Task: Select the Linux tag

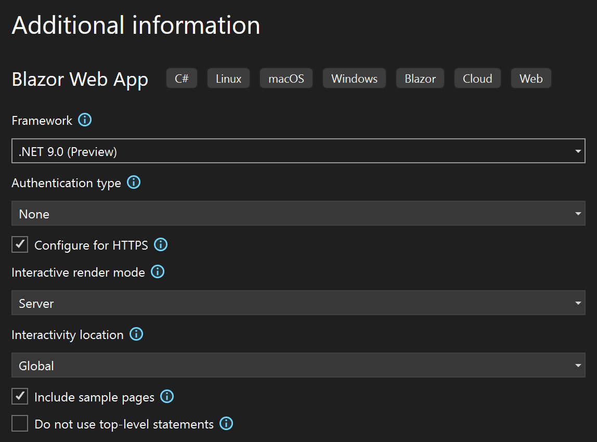Action: tap(228, 79)
